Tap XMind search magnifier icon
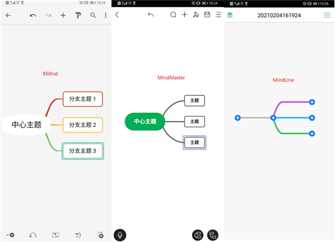The height and width of the screenshot is (242, 335). click(93, 15)
